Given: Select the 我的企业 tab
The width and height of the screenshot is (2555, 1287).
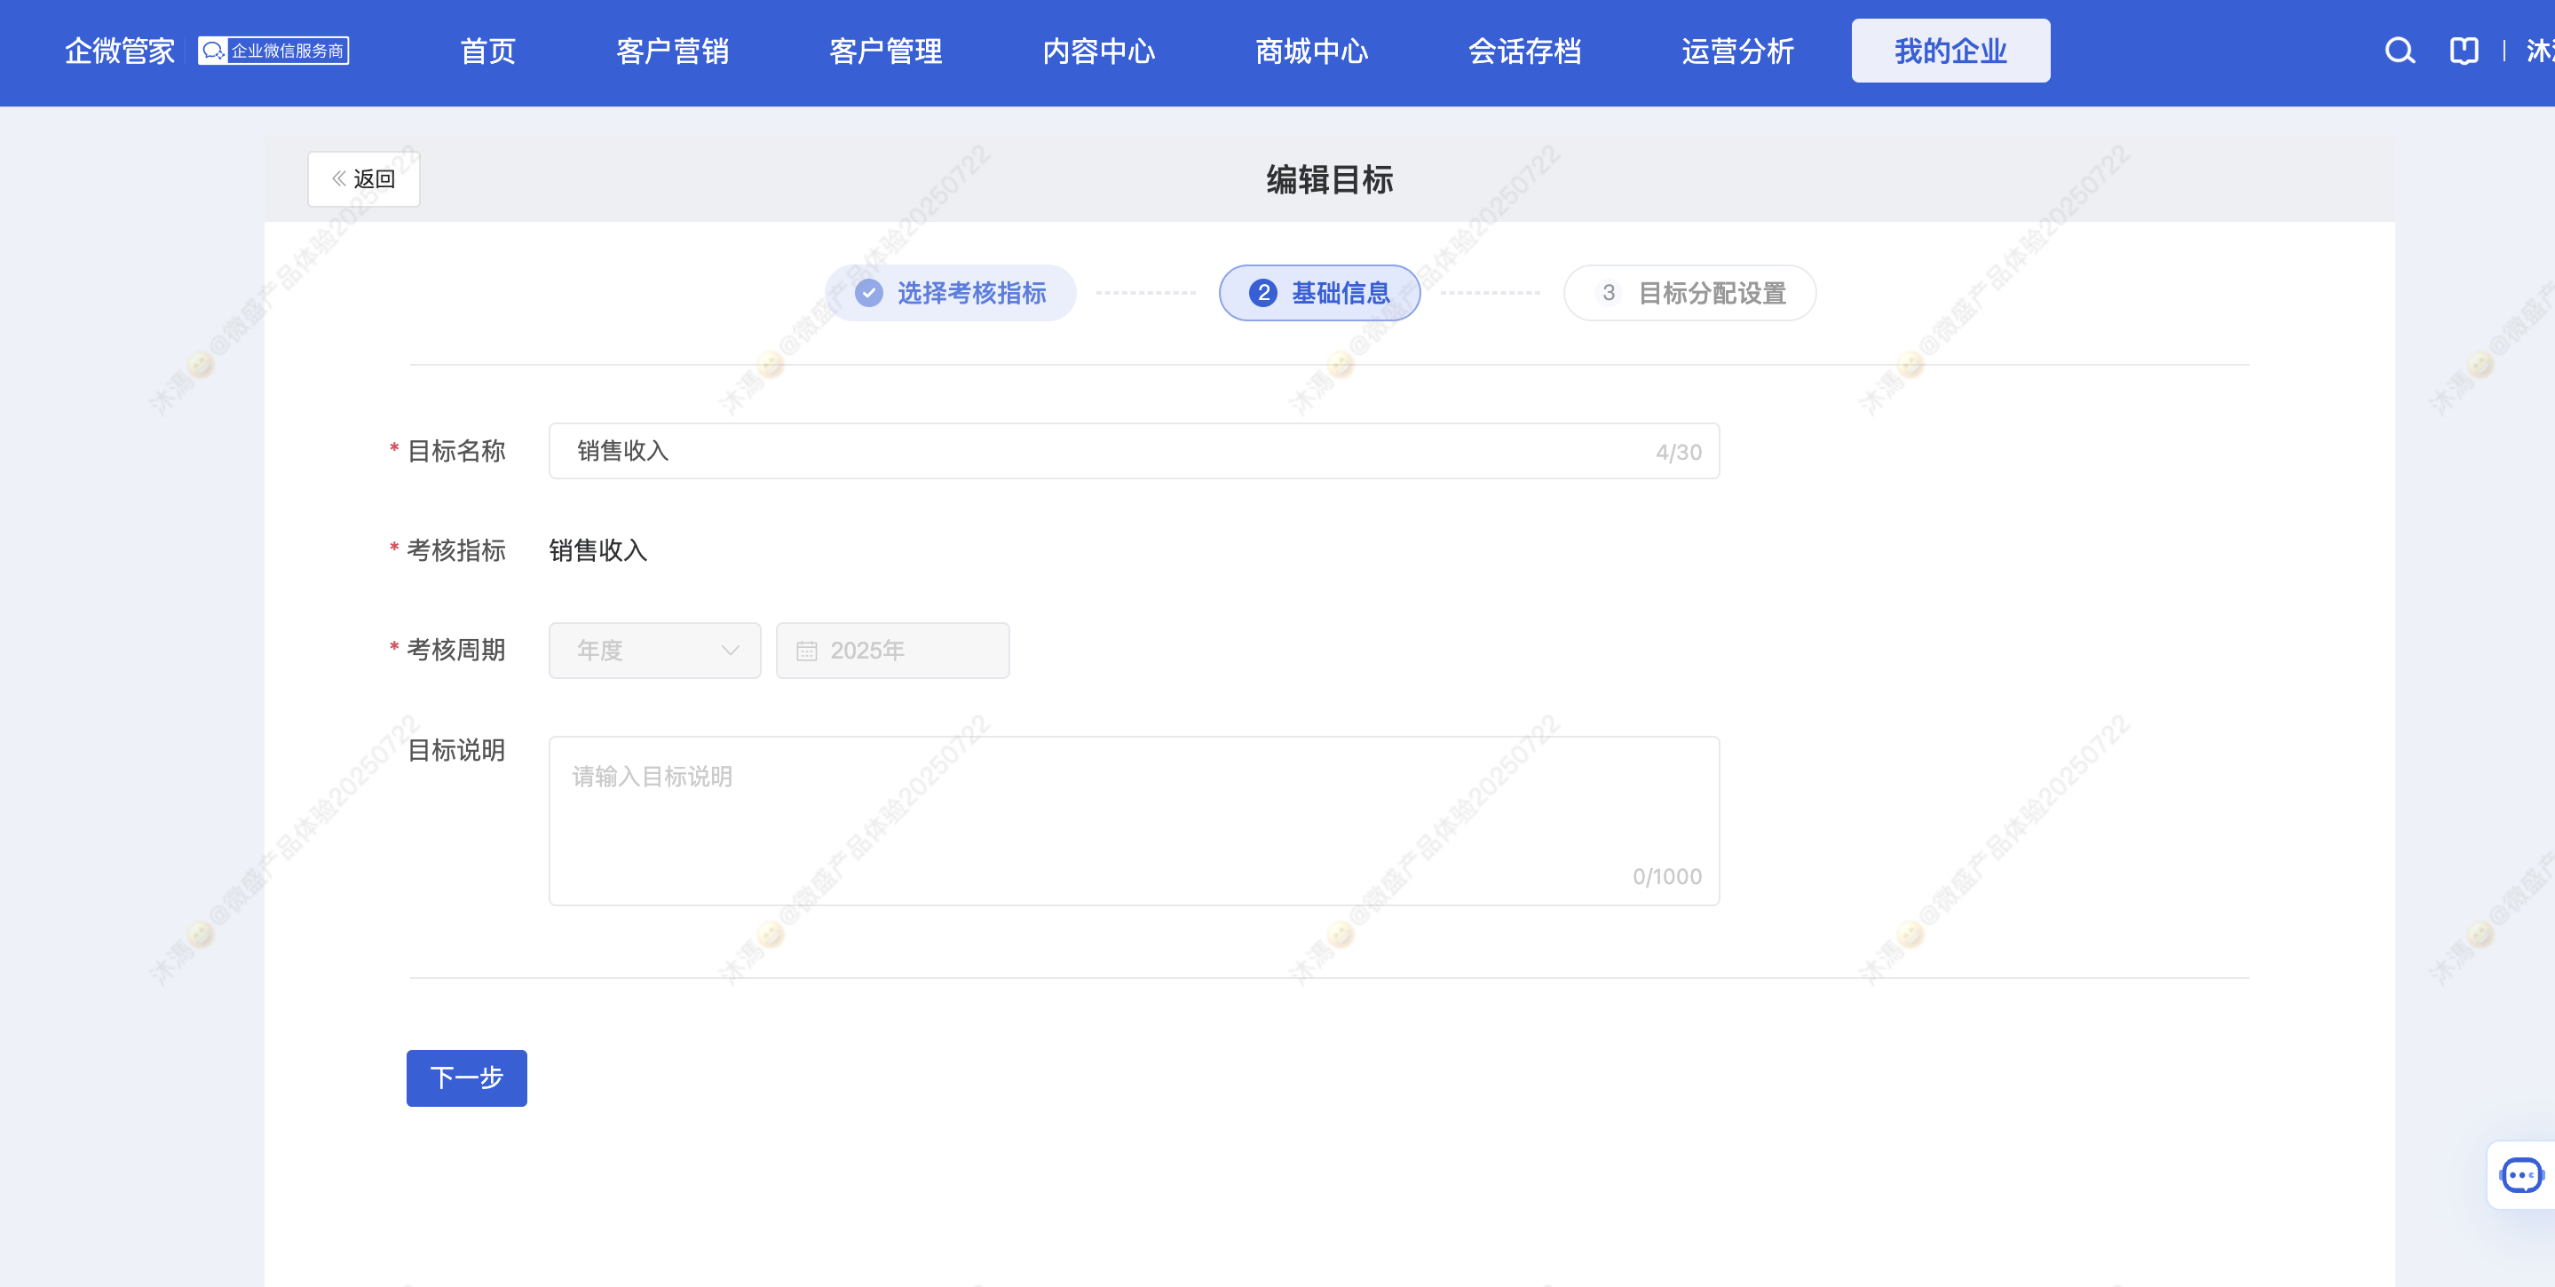Looking at the screenshot, I should tap(1950, 51).
